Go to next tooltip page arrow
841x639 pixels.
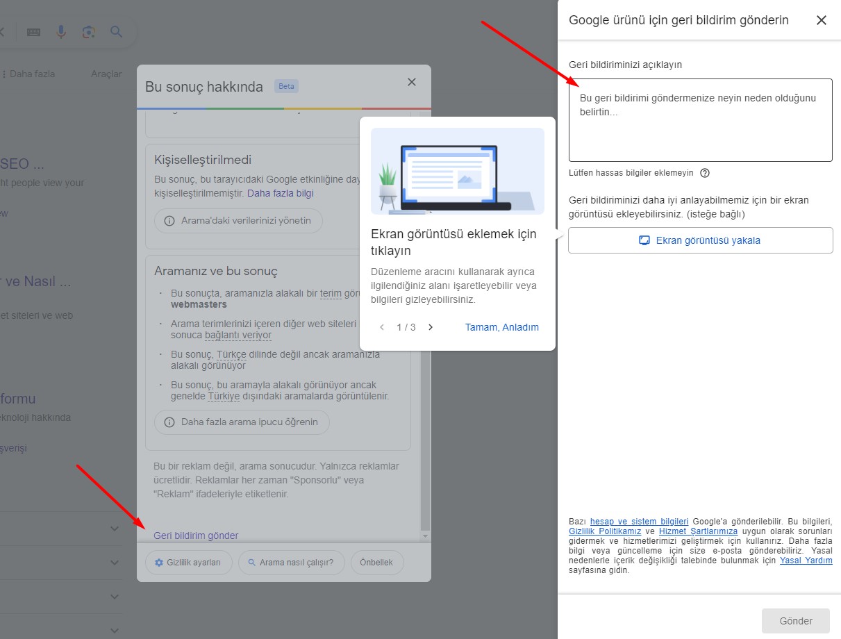(x=431, y=327)
